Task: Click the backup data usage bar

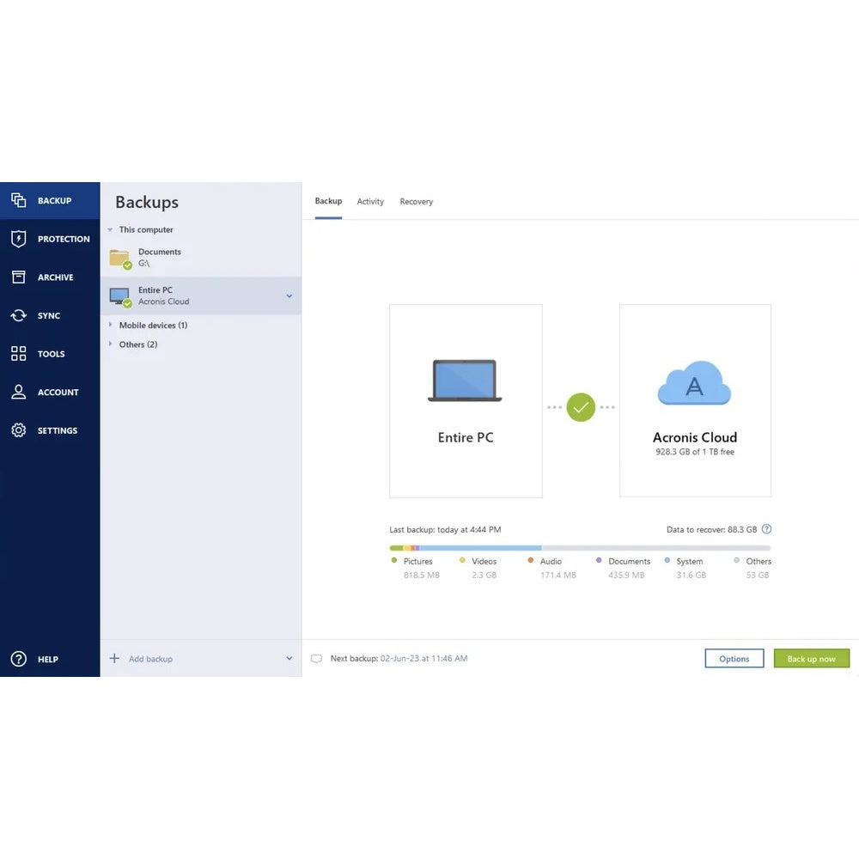Action: click(x=580, y=548)
